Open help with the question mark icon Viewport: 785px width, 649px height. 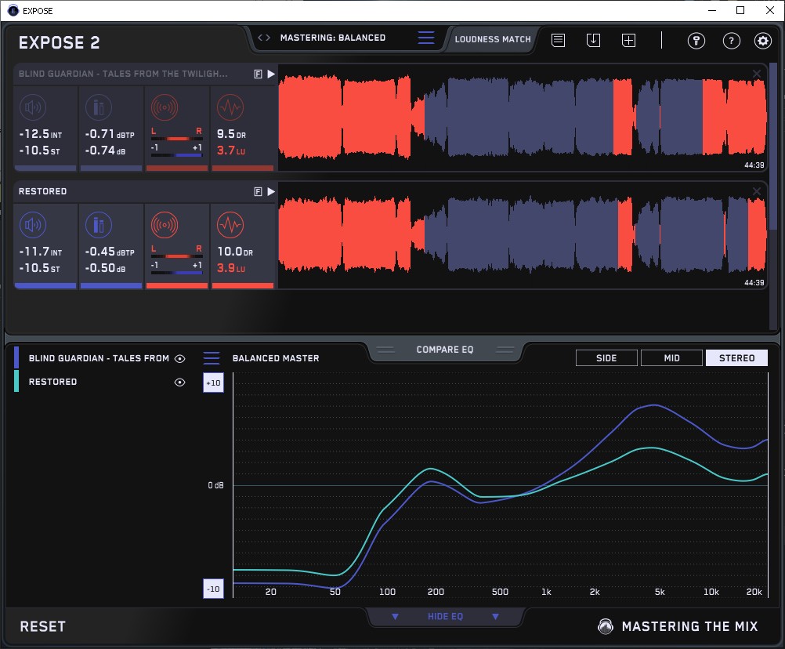pos(732,41)
